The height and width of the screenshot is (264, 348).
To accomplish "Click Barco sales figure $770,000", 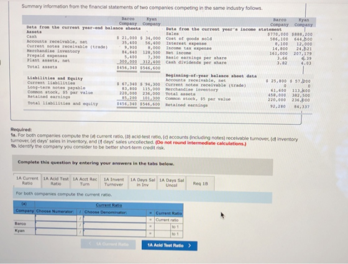I will click(x=278, y=34).
